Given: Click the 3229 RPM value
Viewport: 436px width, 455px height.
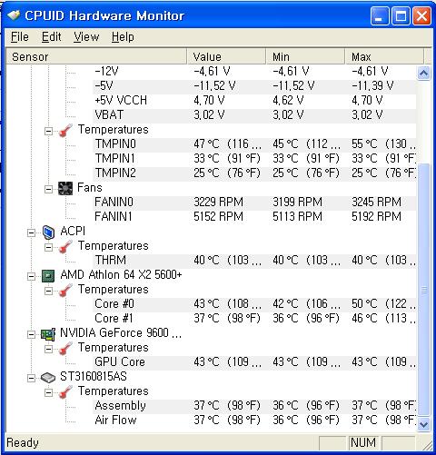Looking at the screenshot, I should 218,202.
